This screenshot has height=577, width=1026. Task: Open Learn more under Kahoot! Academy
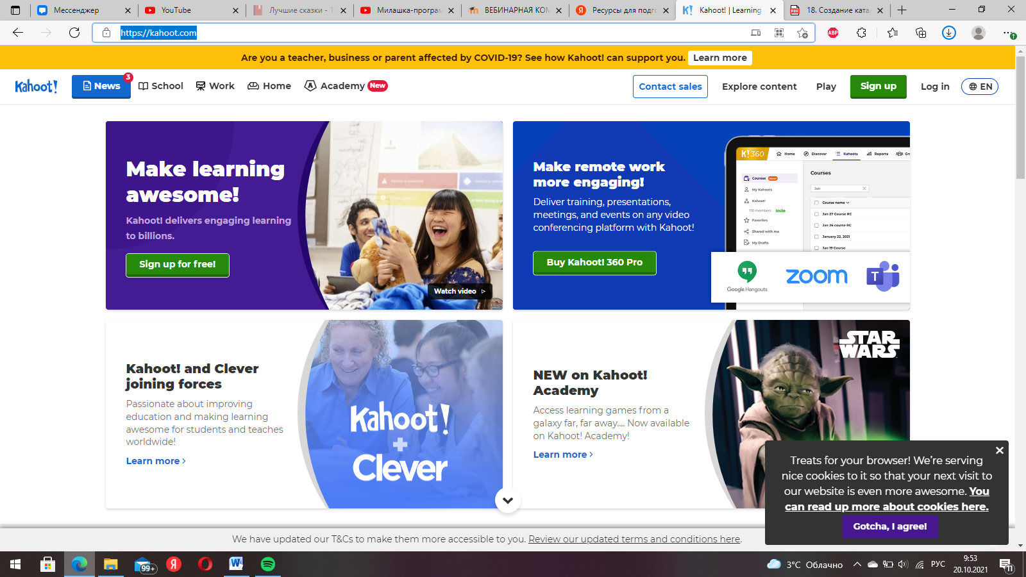(x=563, y=455)
